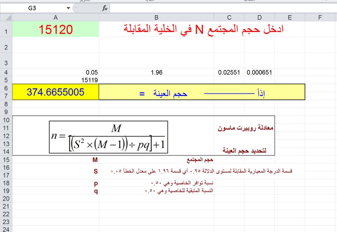This screenshot has height=232, width=337.
Task: Select row 15 header
Action: coord(6,160)
